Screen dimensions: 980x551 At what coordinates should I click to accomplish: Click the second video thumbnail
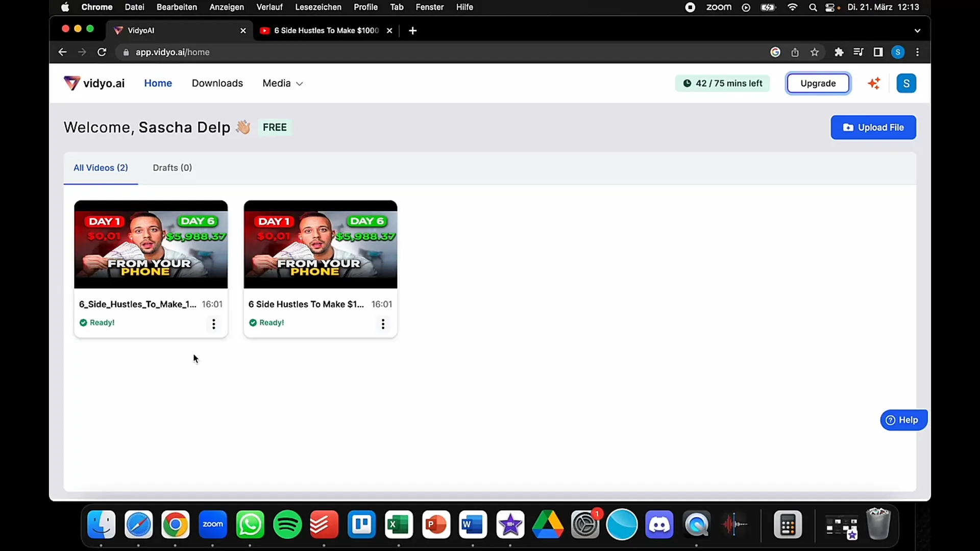[320, 244]
